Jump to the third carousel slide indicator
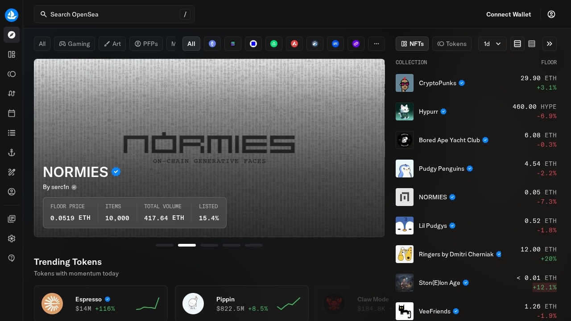 coord(209,245)
